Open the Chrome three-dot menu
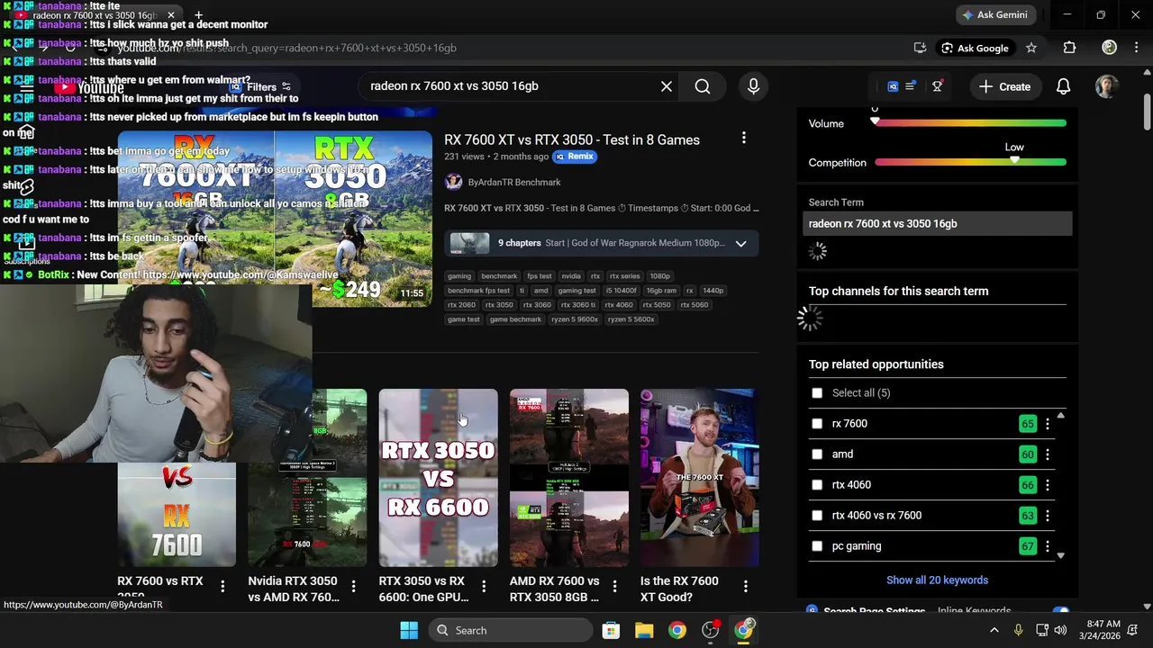Viewport: 1153px width, 648px height. [1136, 48]
